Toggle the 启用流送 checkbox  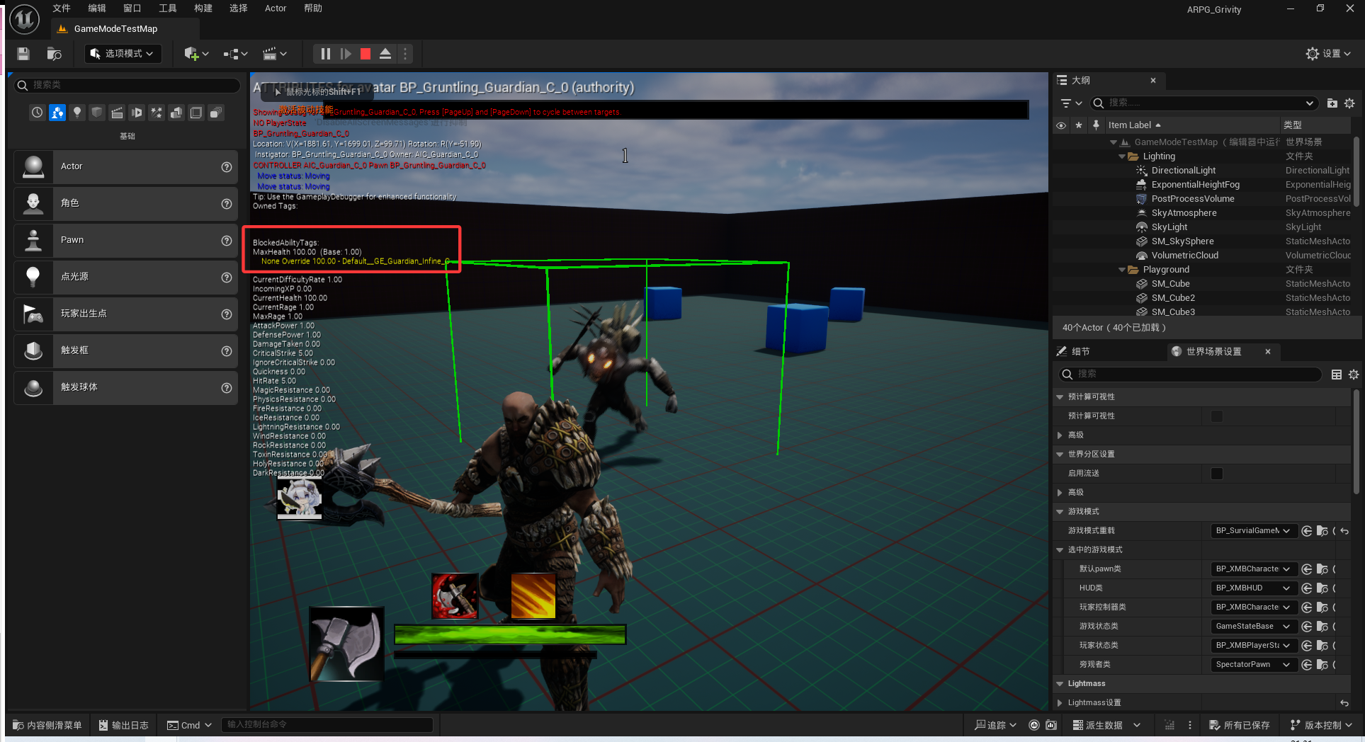[x=1217, y=474]
